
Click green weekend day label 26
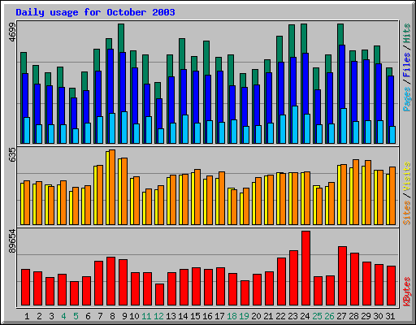329,316
